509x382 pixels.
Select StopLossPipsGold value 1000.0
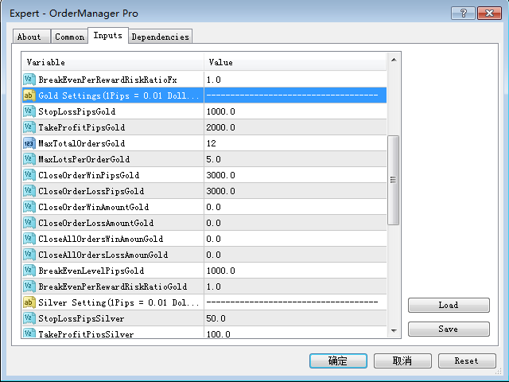[x=221, y=111]
